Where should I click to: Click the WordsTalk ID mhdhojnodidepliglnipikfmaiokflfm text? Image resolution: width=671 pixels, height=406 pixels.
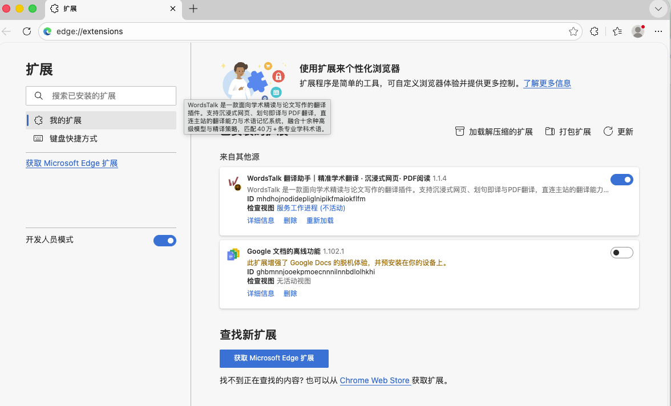[x=310, y=199]
